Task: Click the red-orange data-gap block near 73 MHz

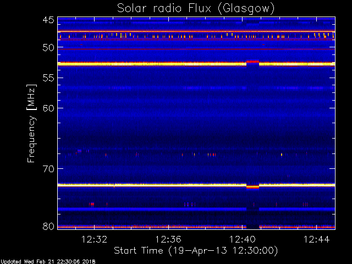Action: click(x=253, y=187)
